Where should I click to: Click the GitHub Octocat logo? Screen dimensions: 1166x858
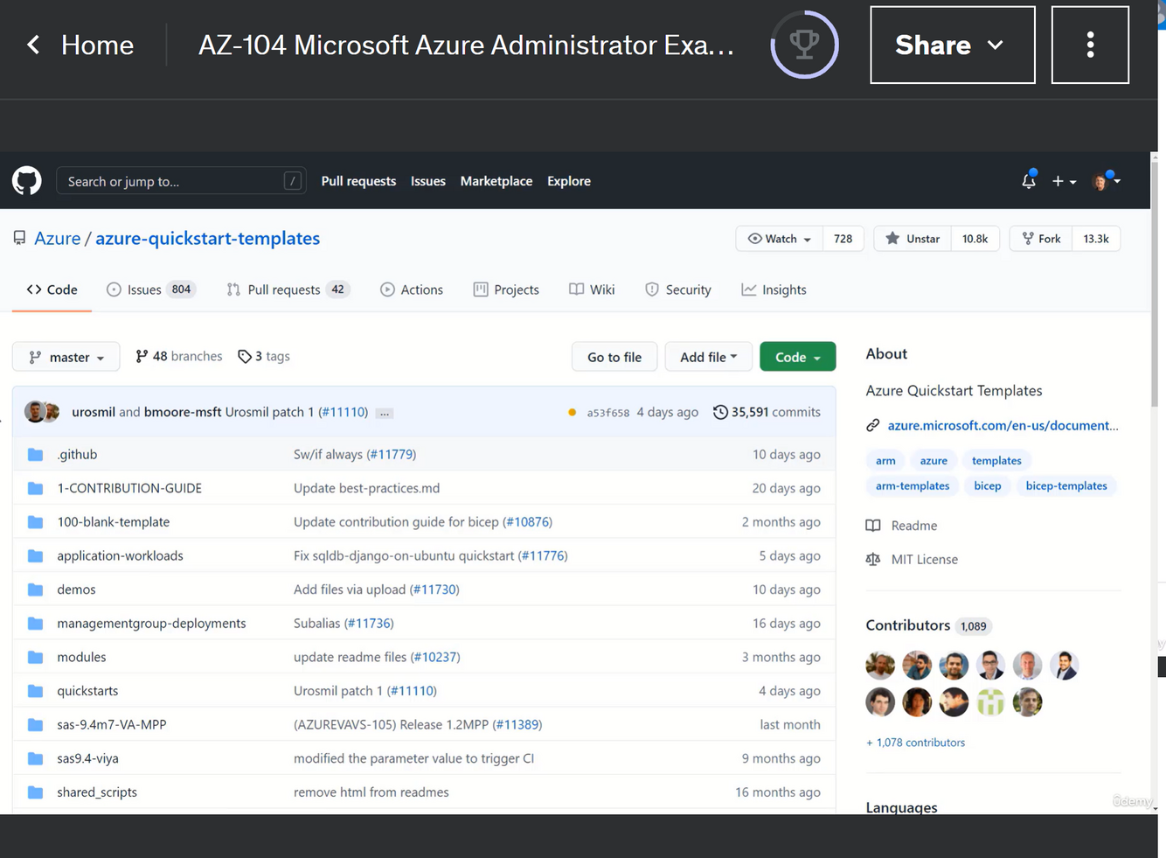27,181
